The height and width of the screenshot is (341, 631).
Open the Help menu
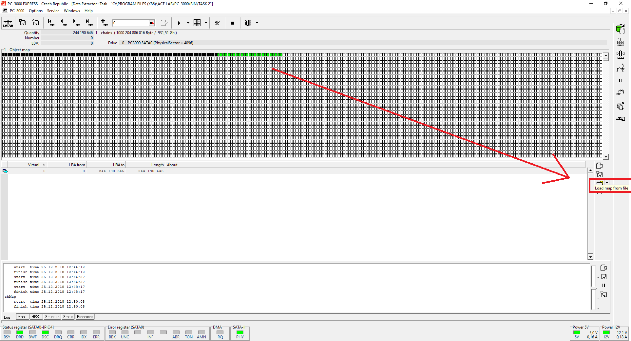88,11
